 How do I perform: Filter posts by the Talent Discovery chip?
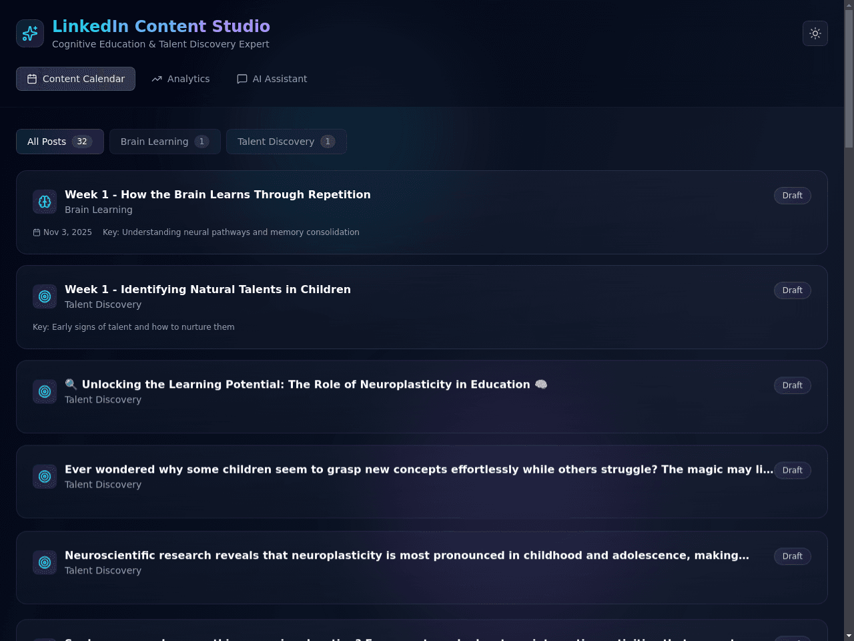click(286, 142)
